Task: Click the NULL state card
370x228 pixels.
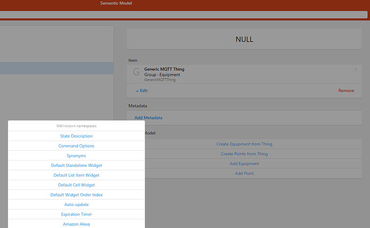Action: [244, 39]
